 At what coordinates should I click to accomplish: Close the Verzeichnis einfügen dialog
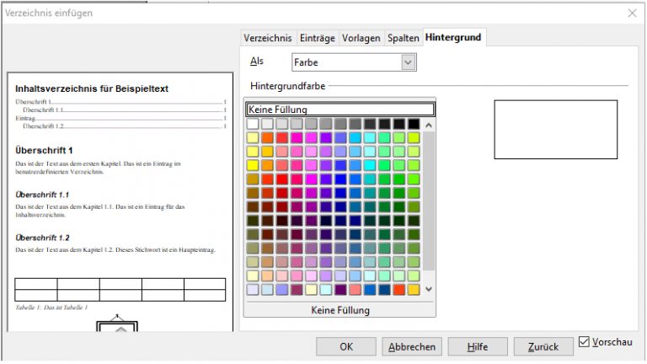(632, 13)
